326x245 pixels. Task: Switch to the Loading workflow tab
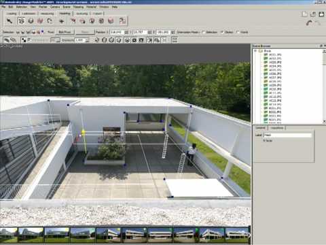[12, 14]
